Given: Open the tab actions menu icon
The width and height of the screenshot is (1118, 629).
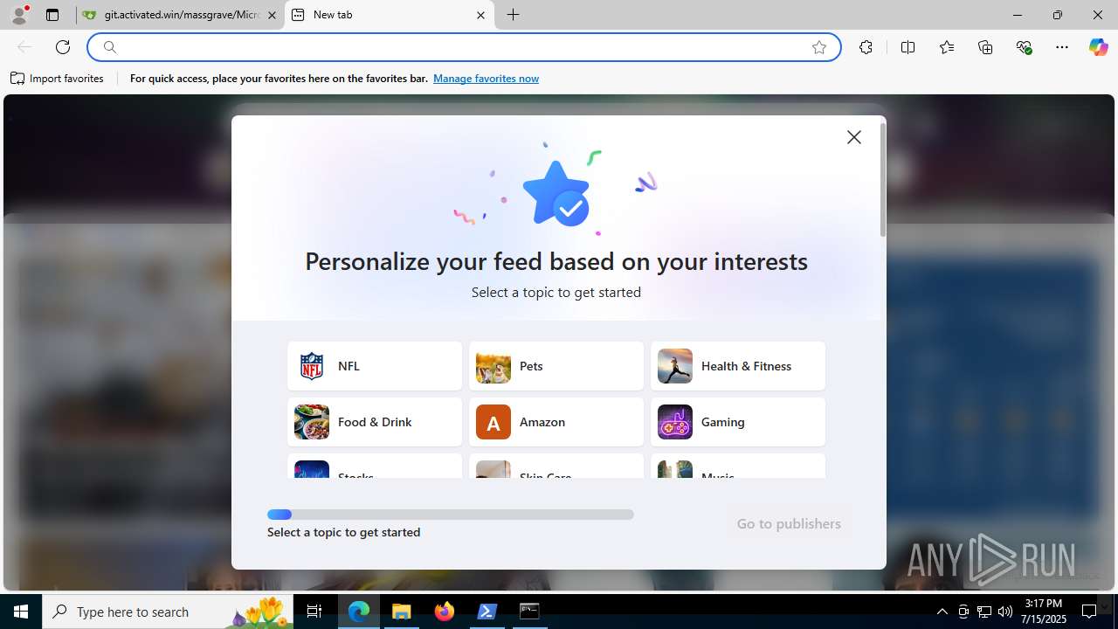Looking at the screenshot, I should (52, 15).
